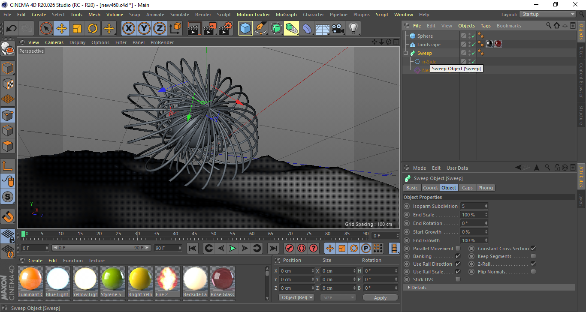586x312 pixels.
Task: Add a Camera object
Action: [x=338, y=29]
